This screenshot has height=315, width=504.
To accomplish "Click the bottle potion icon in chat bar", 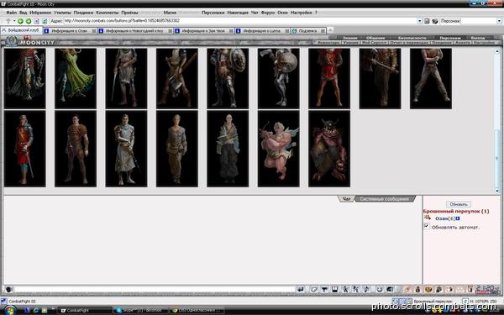I will (x=417, y=289).
